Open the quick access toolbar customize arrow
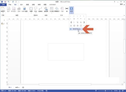The height and width of the screenshot is (92, 126). [x=19, y=2]
